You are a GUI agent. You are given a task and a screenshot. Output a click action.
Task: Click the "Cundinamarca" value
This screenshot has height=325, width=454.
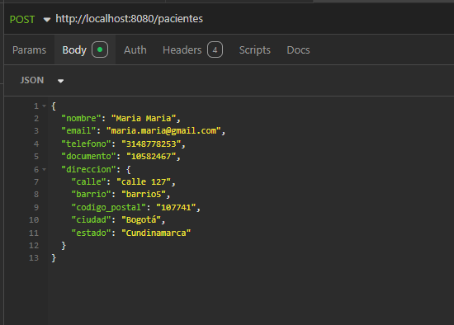(156, 233)
